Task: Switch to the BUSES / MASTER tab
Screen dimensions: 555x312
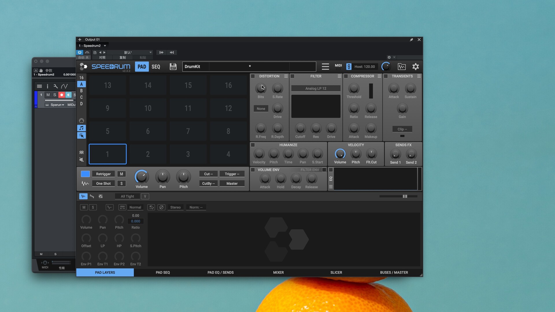Action: [394, 272]
